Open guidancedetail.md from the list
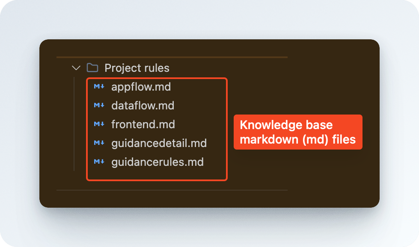 point(159,144)
